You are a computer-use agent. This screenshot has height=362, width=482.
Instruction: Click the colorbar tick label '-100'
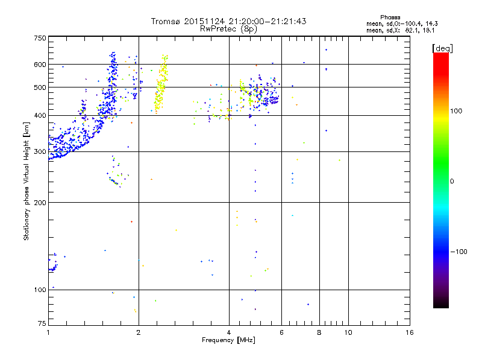click(459, 252)
